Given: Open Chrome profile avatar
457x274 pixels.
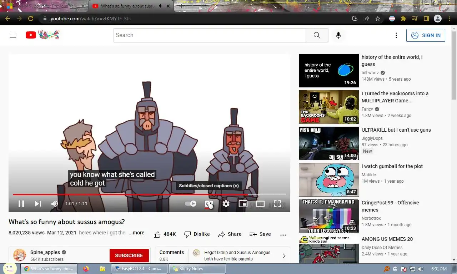Looking at the screenshot, I should pos(437,19).
